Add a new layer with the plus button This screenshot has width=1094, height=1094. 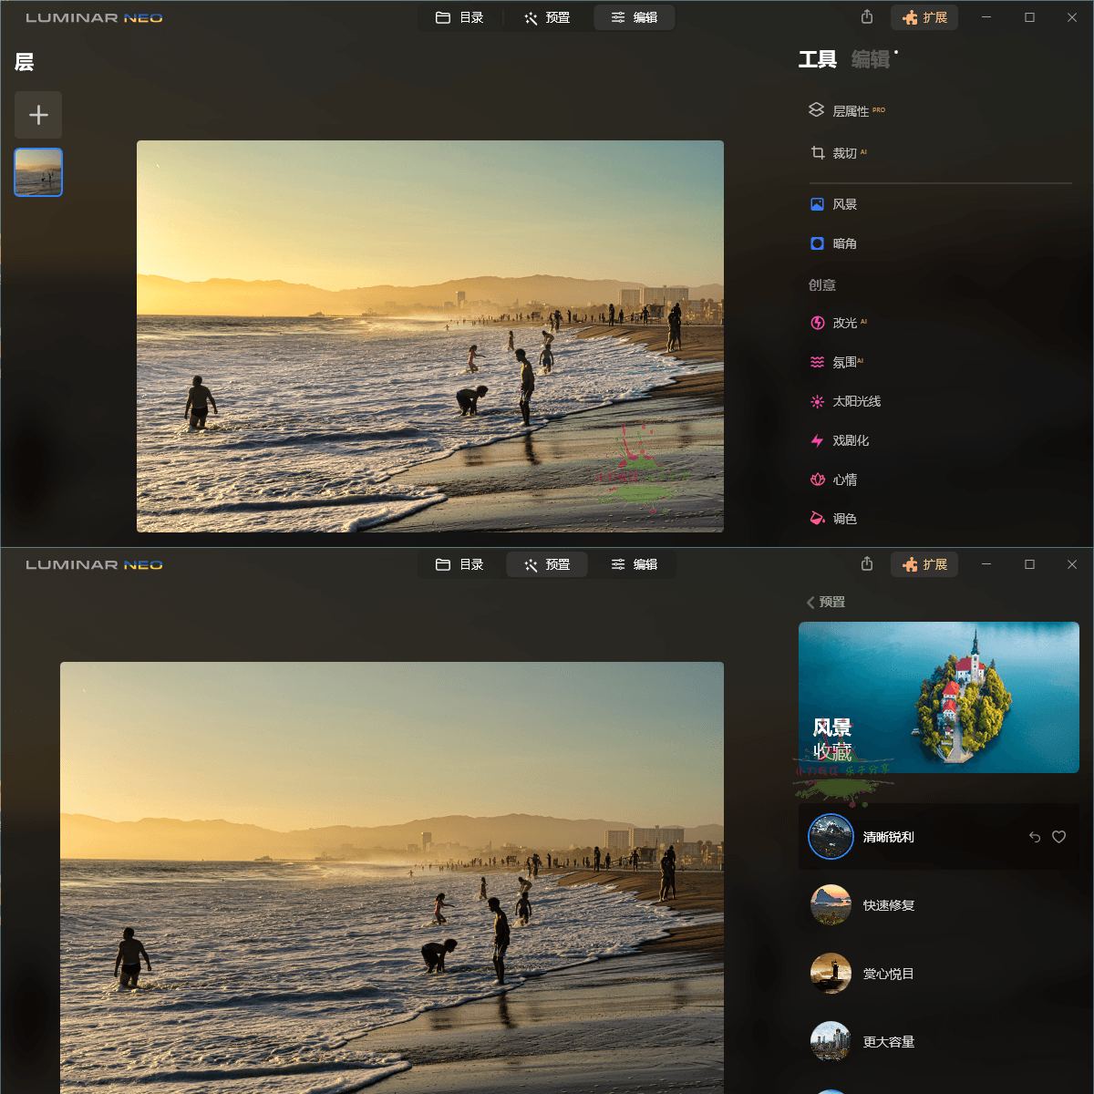[37, 115]
